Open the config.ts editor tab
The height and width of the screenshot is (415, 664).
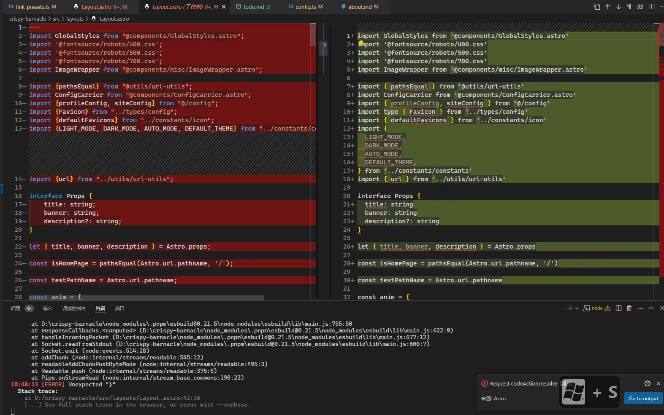(x=306, y=7)
